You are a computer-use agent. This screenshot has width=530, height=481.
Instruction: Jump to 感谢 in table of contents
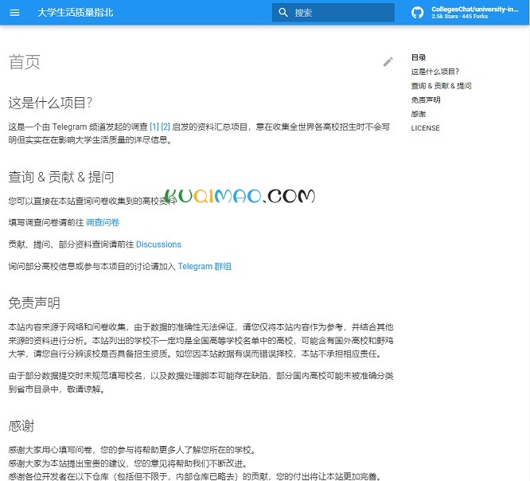click(419, 114)
